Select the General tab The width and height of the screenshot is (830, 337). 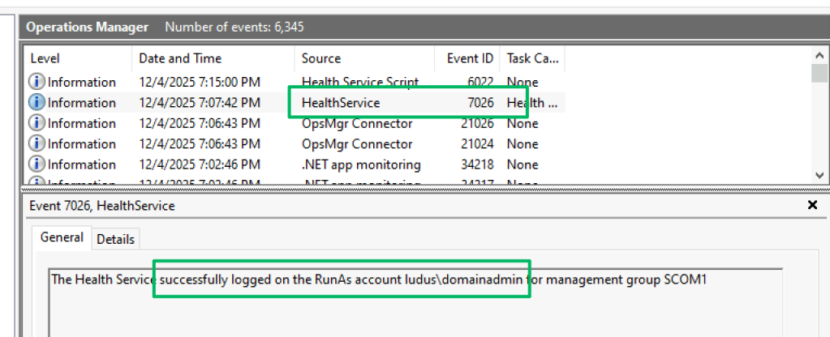(62, 237)
